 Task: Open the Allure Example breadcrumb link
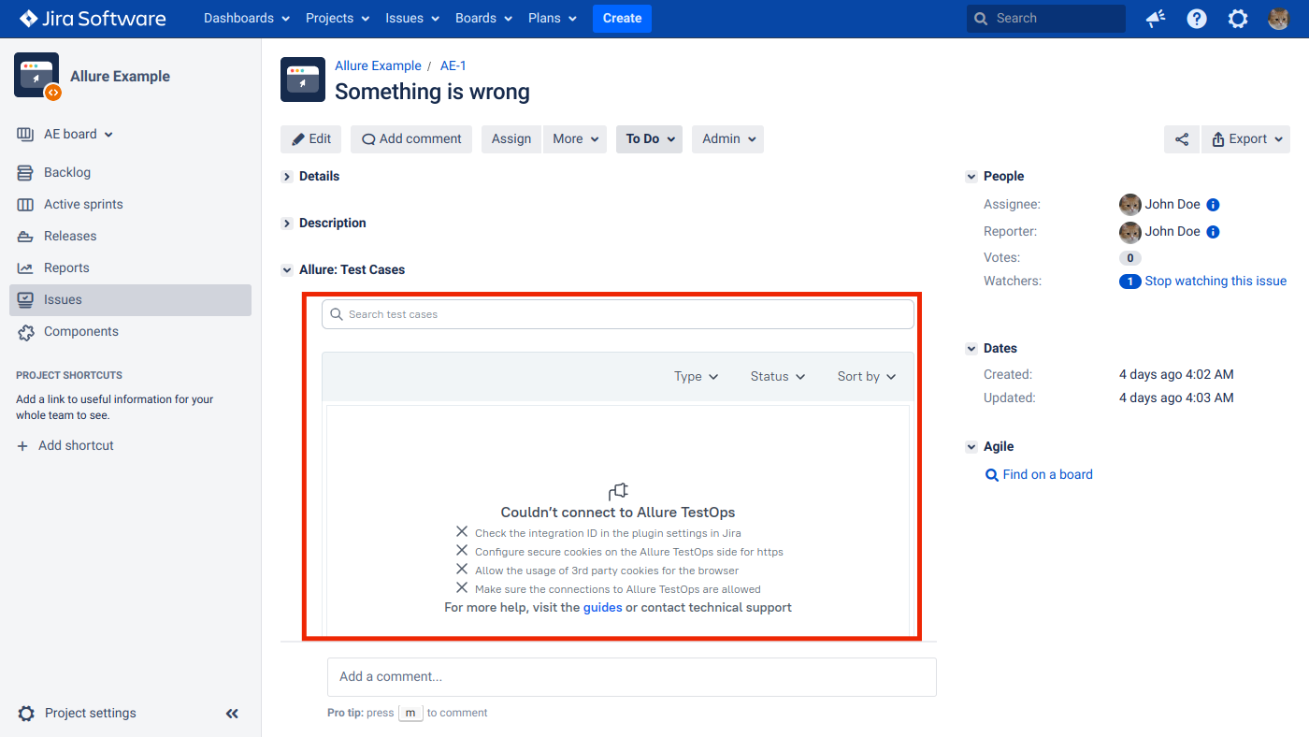click(x=378, y=65)
